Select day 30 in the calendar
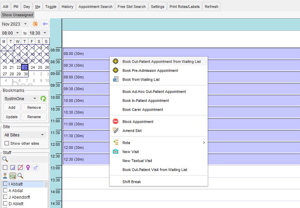The image size is (300, 208). click(26, 74)
